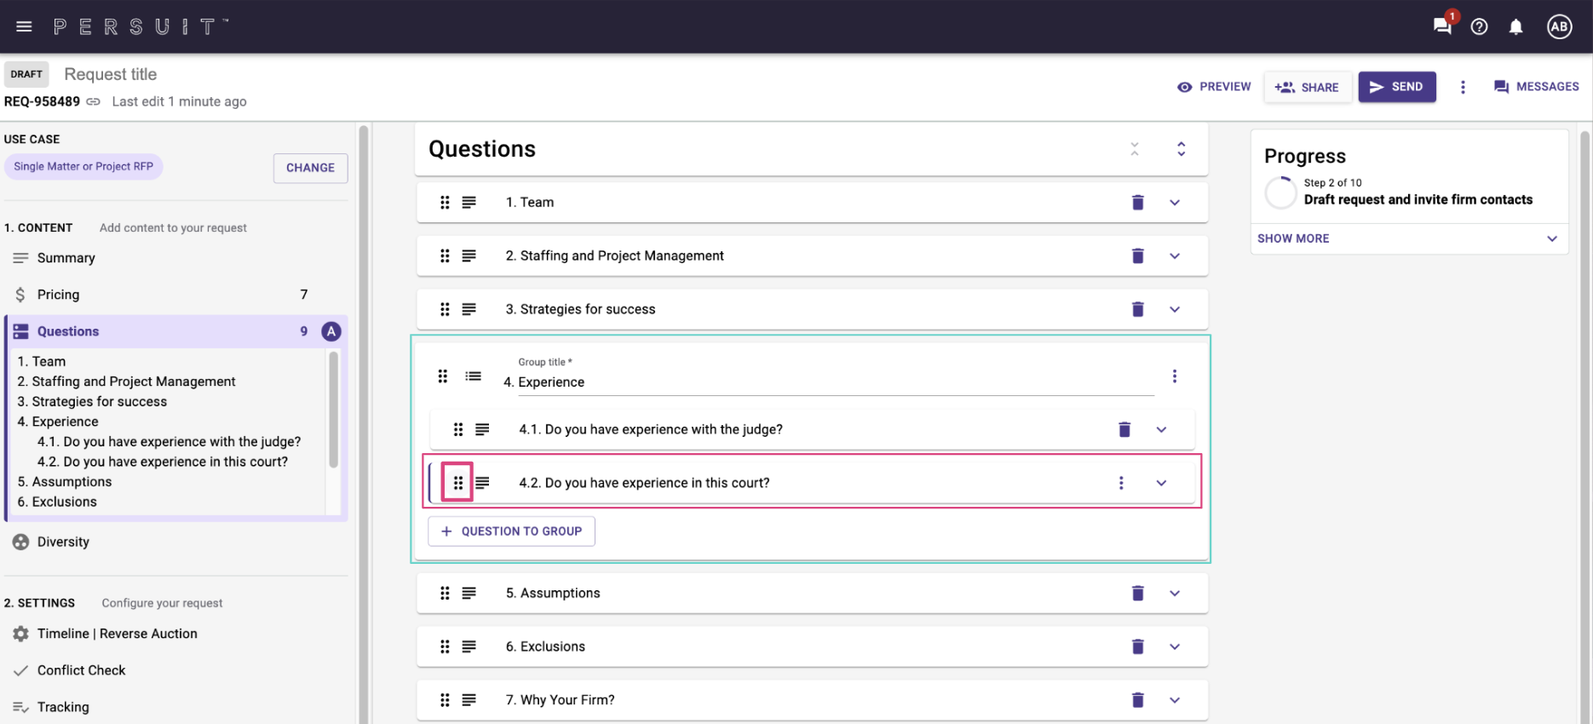Open the Experience group three-dot menu
Image resolution: width=1593 pixels, height=724 pixels.
point(1174,376)
